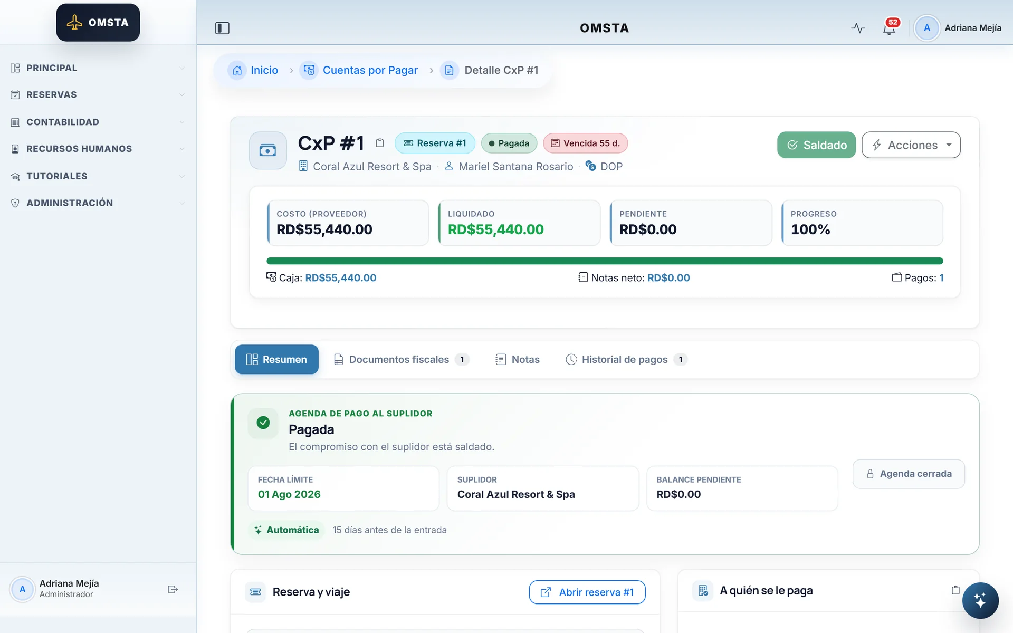1013x633 pixels.
Task: Open the Acciones dropdown
Action: click(911, 145)
